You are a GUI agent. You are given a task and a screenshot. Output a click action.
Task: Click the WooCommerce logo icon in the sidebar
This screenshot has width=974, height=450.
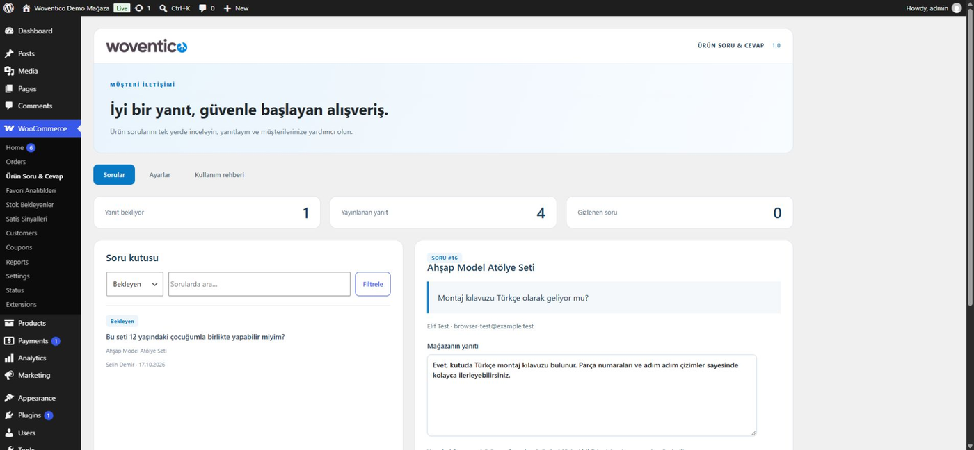[9, 128]
